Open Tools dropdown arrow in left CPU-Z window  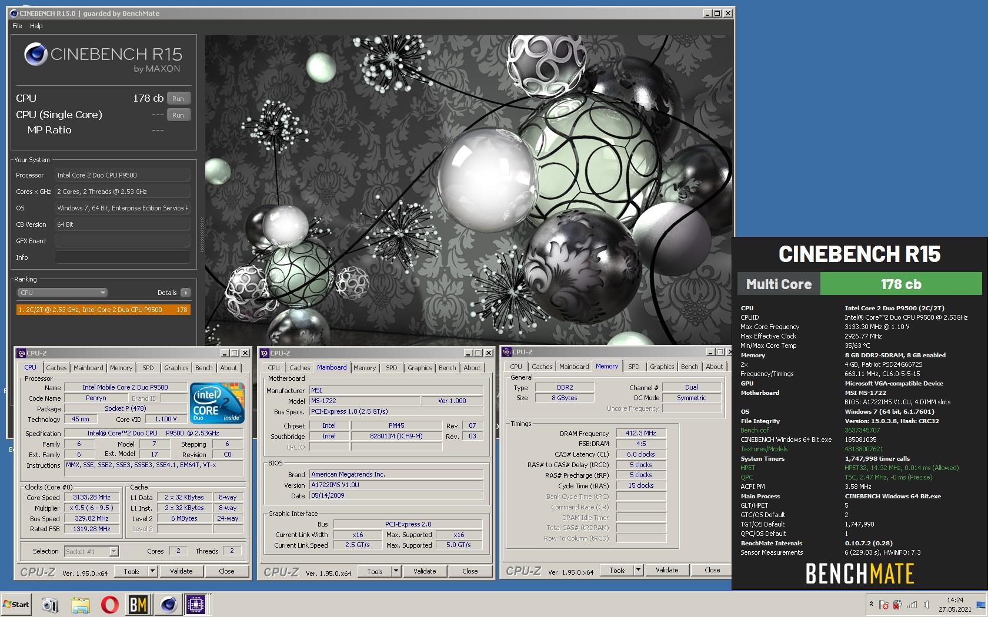pos(152,571)
